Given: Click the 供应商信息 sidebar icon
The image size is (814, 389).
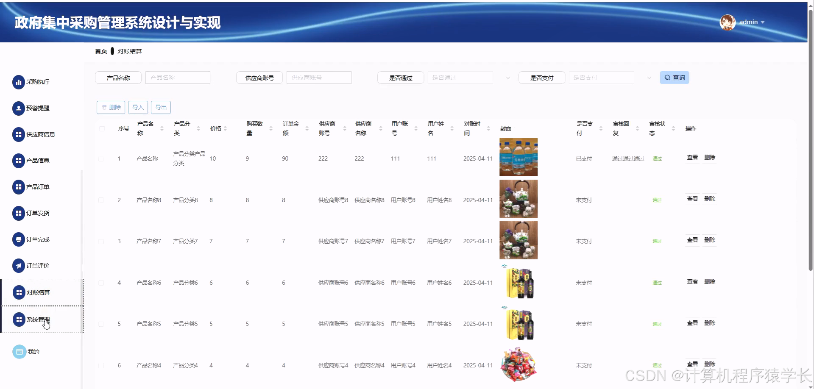Looking at the screenshot, I should 18,134.
